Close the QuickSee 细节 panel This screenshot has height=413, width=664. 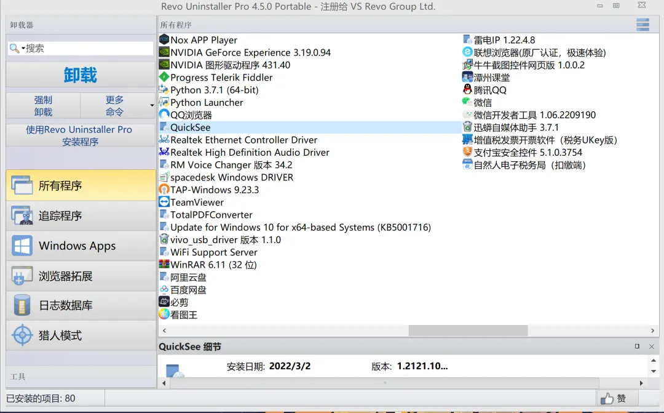(x=652, y=347)
